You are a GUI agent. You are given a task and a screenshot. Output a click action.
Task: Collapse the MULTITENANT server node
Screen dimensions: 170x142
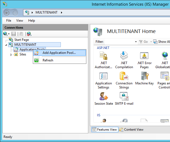pyautogui.click(x=6, y=45)
